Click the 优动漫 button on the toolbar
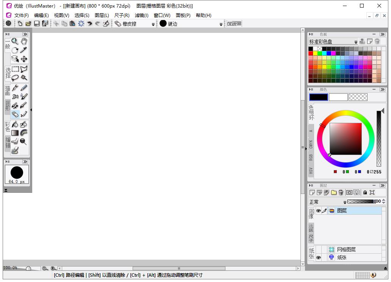The image size is (391, 282). point(233,23)
